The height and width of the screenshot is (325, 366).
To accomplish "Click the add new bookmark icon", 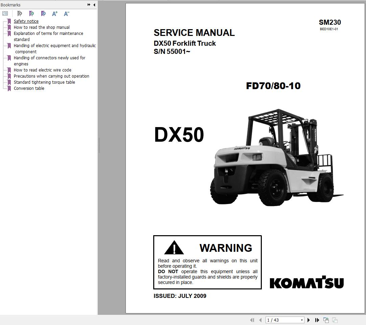I will (31, 14).
